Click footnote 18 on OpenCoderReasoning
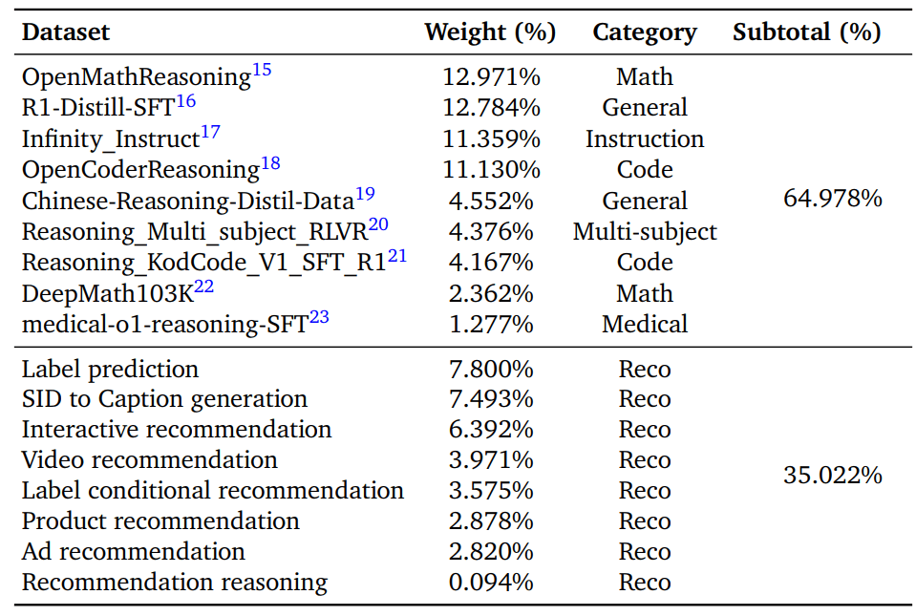 point(270,163)
